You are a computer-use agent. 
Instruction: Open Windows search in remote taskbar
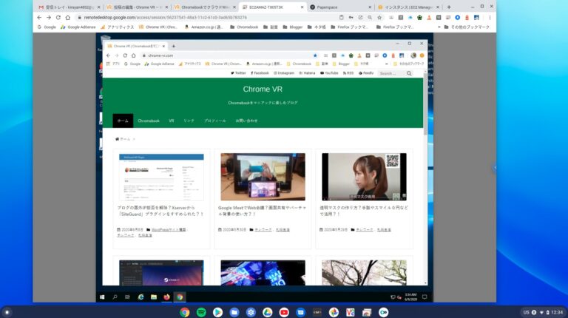115,297
